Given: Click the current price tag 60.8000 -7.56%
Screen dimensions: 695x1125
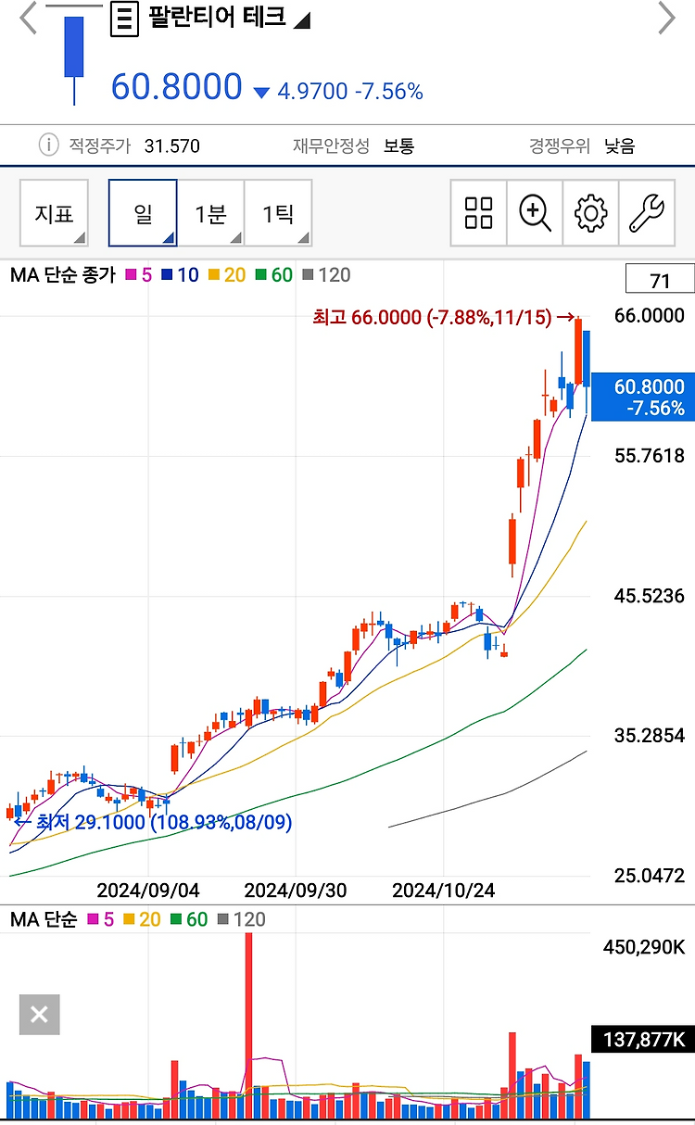Looking at the screenshot, I should click(x=642, y=397).
